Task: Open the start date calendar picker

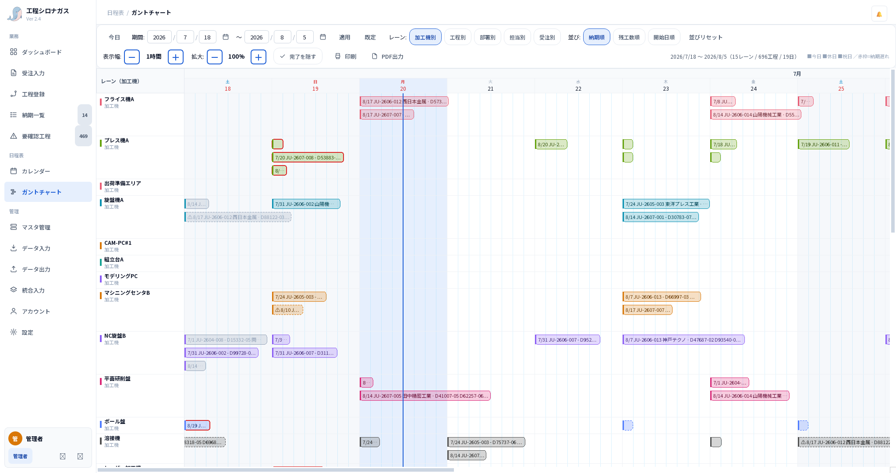Action: click(x=226, y=37)
